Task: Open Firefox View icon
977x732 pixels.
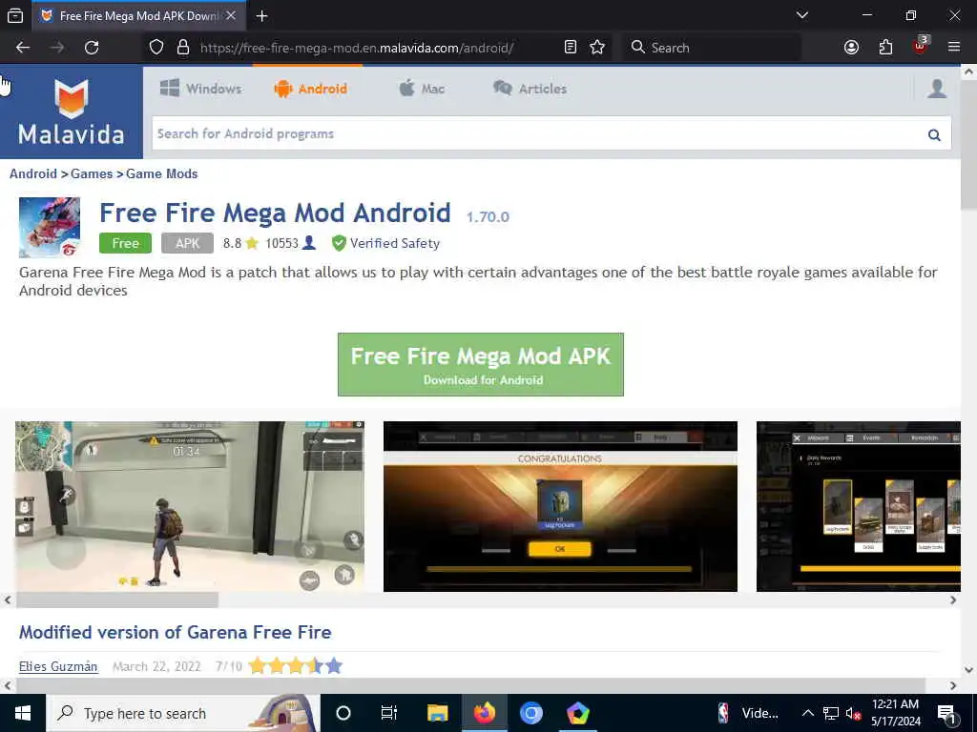Action: point(15,16)
